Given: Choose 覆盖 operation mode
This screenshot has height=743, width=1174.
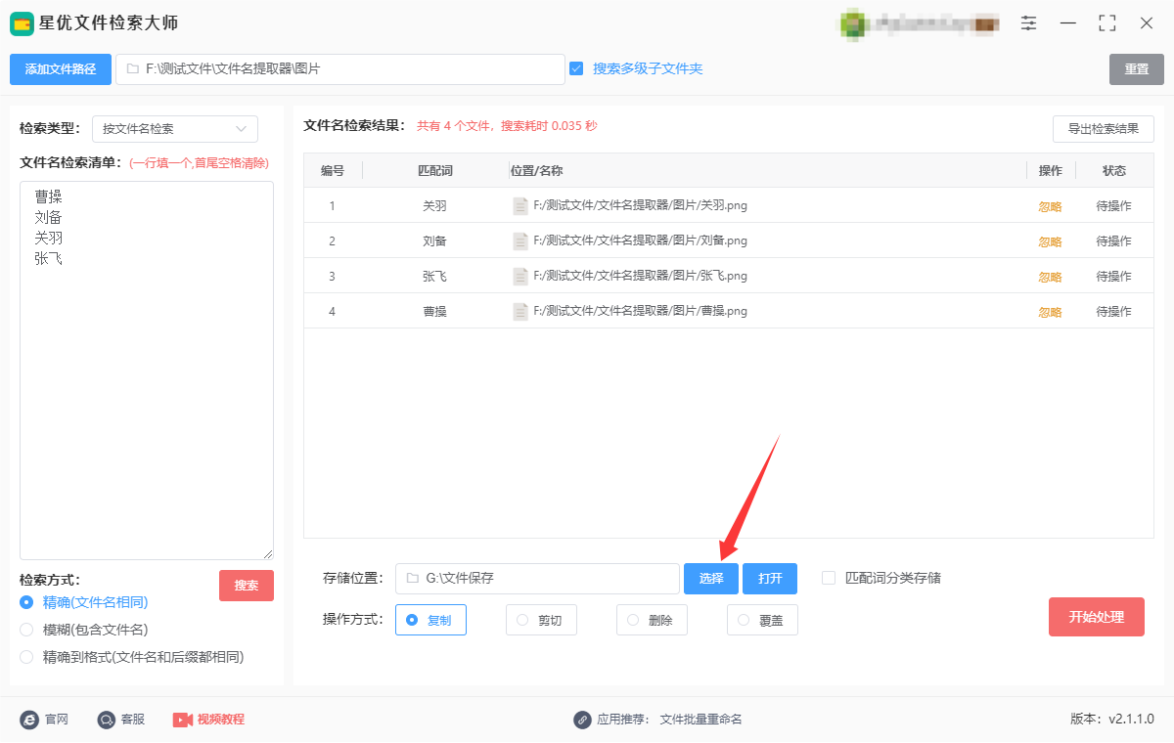Looking at the screenshot, I should pyautogui.click(x=762, y=620).
